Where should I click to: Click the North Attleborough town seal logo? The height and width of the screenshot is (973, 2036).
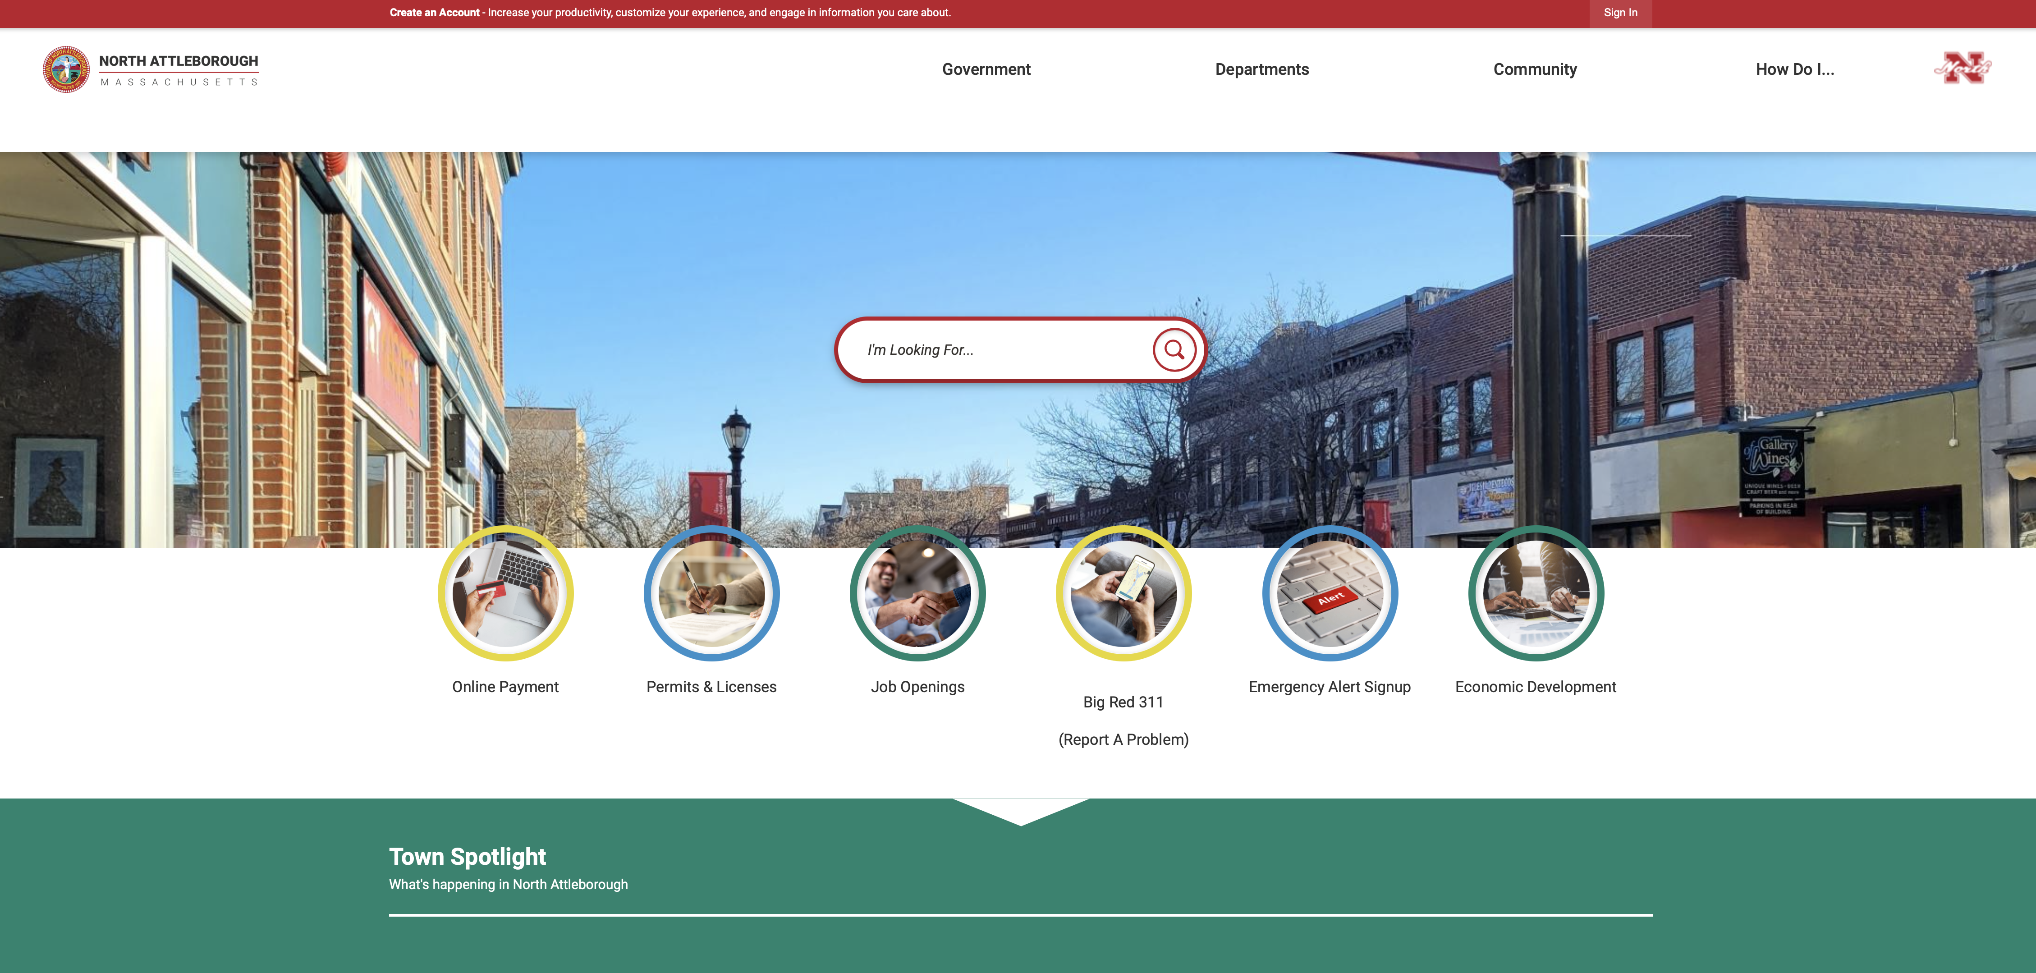point(66,69)
